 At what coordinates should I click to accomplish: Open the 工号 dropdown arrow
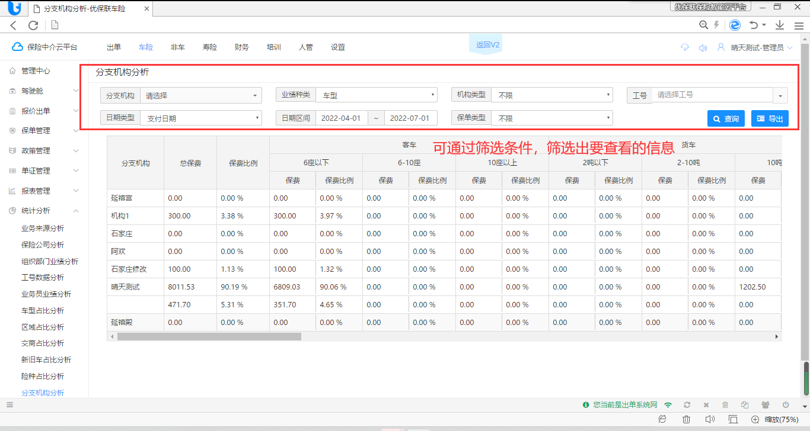pos(780,95)
